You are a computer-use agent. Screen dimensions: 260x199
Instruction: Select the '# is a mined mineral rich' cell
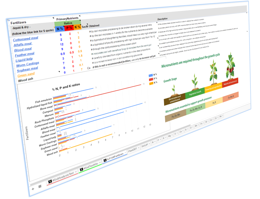[x=117, y=59]
